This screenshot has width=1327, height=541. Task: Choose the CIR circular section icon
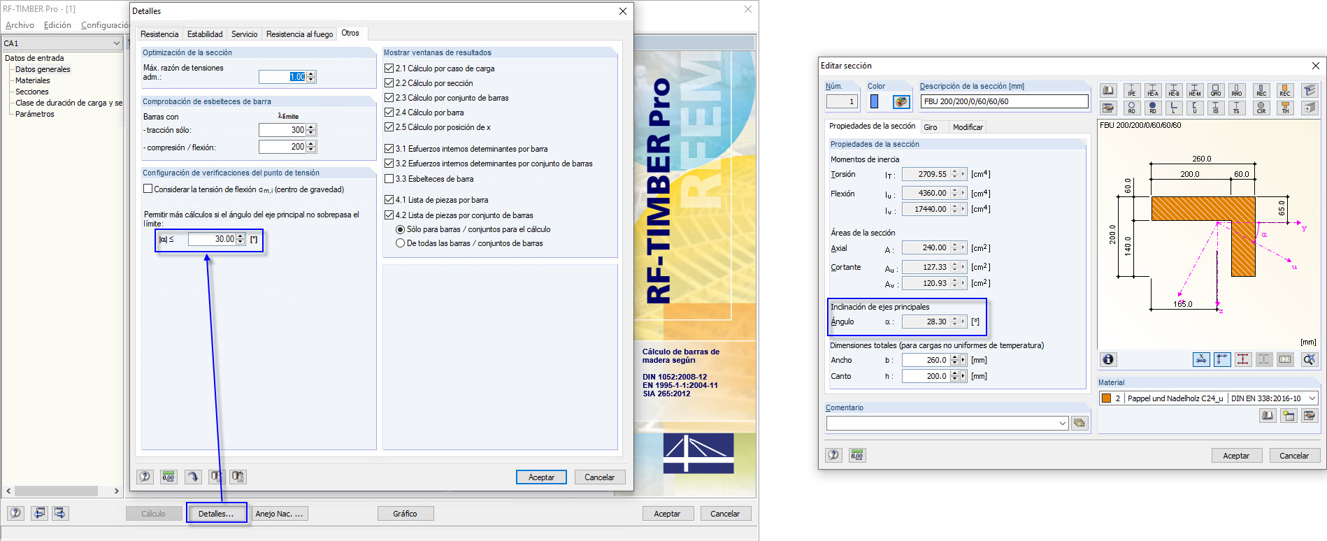1261,108
